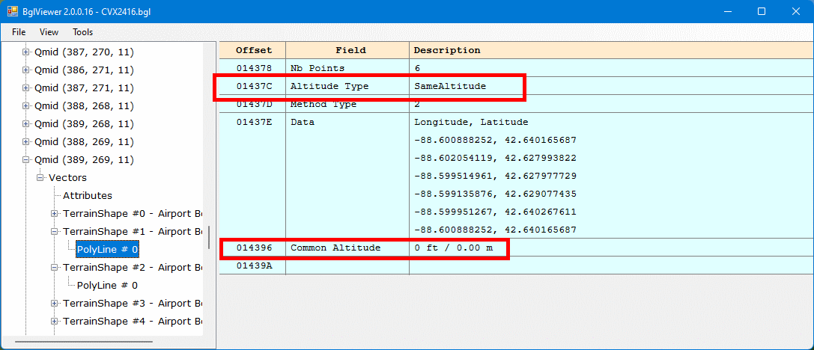Maximize the BglViewer window
Viewport: 814px width, 350px height.
(761, 11)
